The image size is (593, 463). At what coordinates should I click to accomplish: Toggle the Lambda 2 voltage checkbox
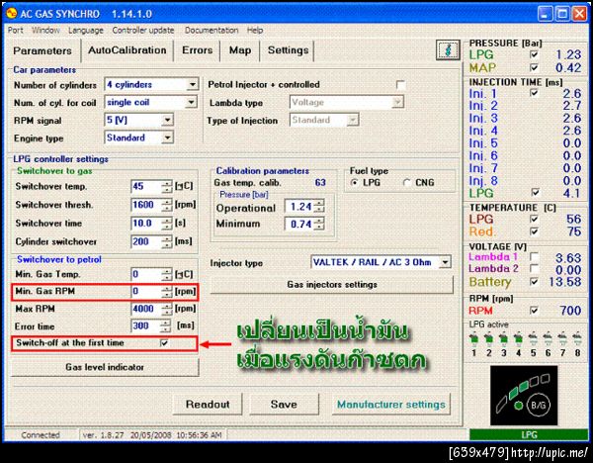coord(534,269)
